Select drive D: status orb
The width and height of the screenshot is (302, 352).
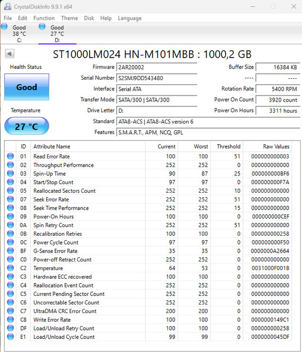[42, 27]
